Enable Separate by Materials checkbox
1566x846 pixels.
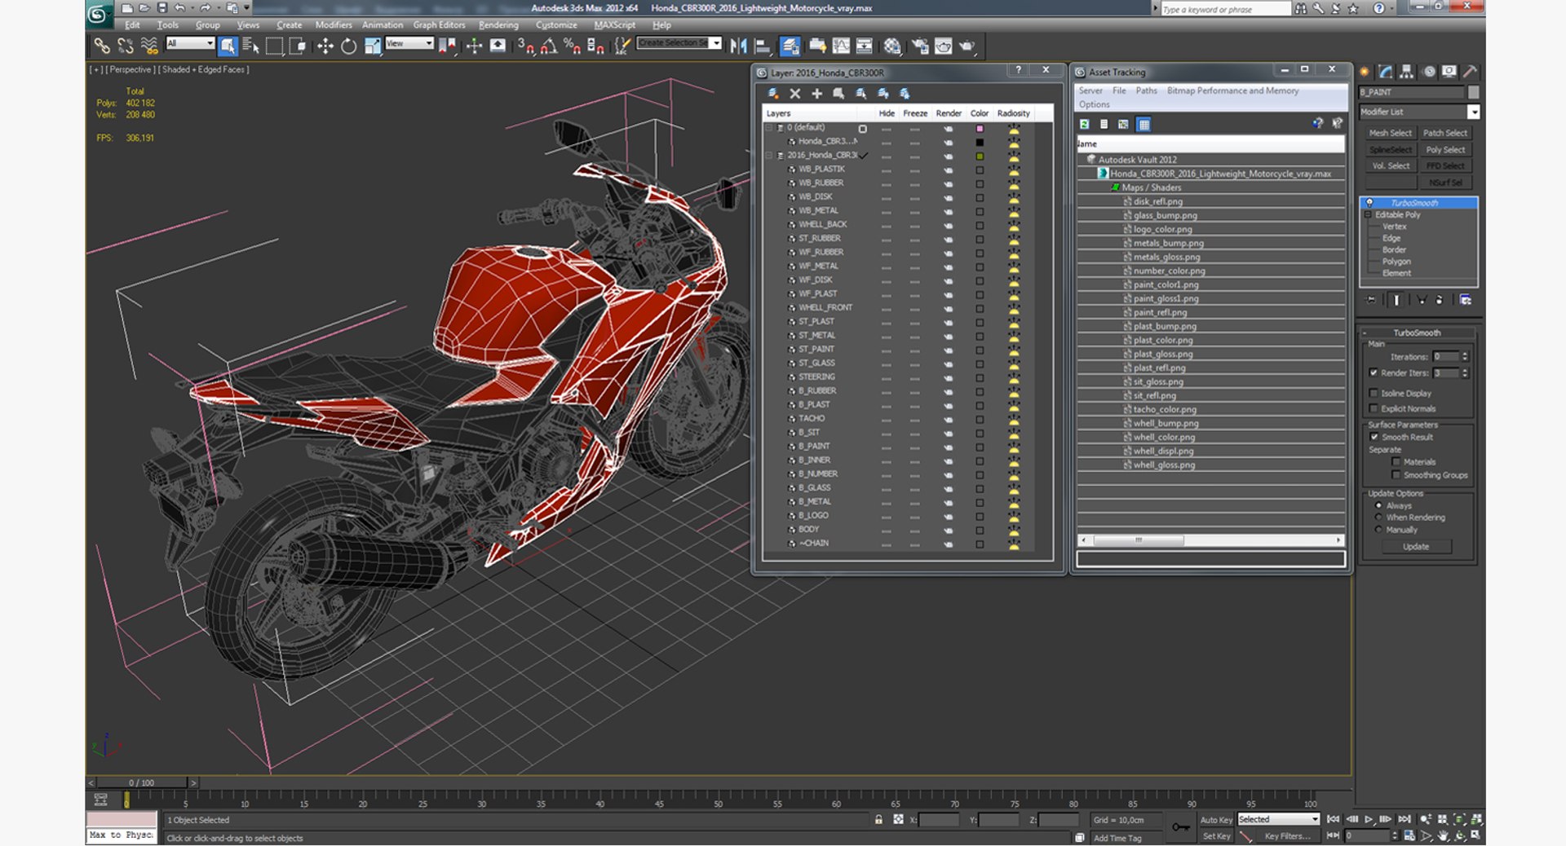coord(1396,461)
